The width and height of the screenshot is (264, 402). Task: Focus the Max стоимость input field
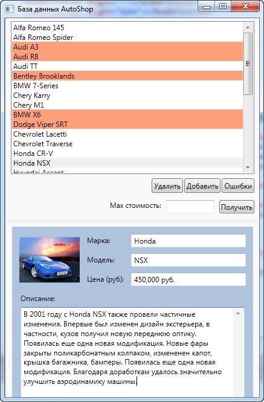coord(190,207)
